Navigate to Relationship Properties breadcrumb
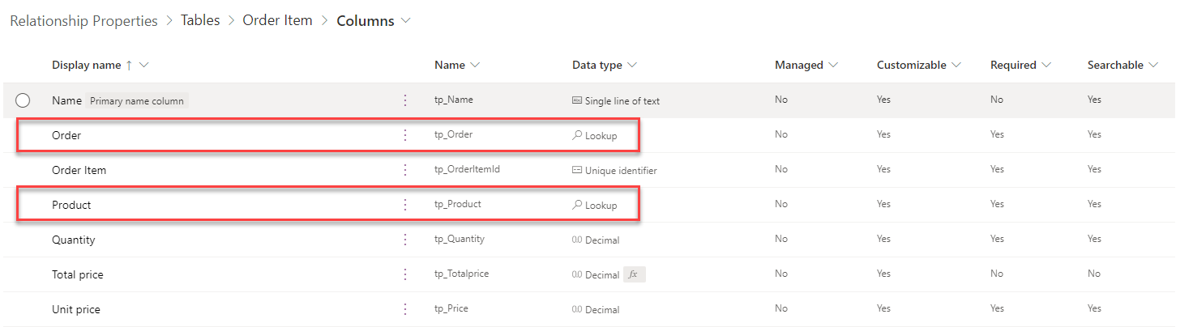This screenshot has height=327, width=1193. coord(83,21)
